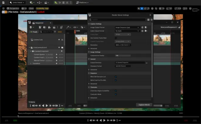Click Sequencer render movie clapperboard icon

pyautogui.click(x=54, y=27)
